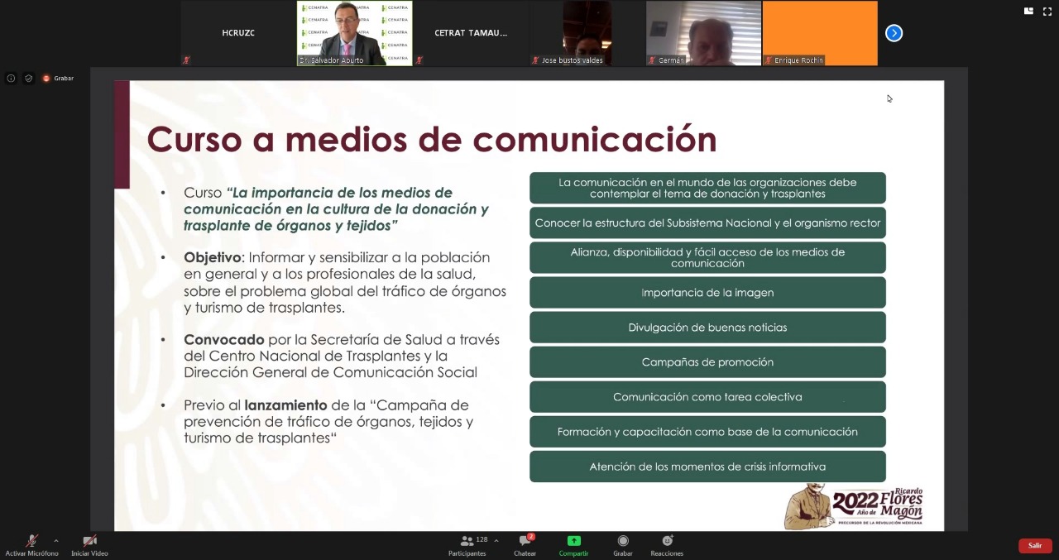Screen dimensions: 1059x560
Task: Select Dr. Salvador Aburto's video thumbnail
Action: [354, 33]
